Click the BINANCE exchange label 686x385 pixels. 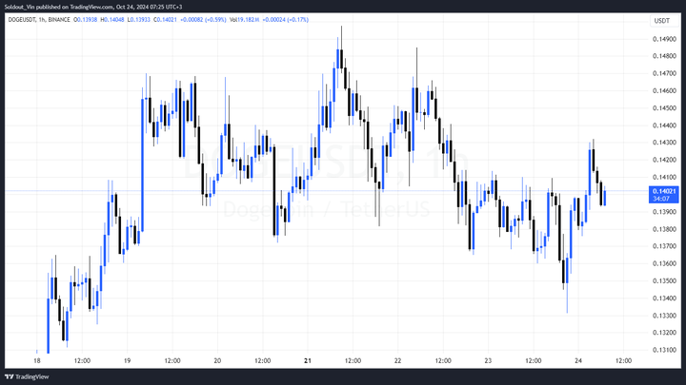[x=59, y=20]
